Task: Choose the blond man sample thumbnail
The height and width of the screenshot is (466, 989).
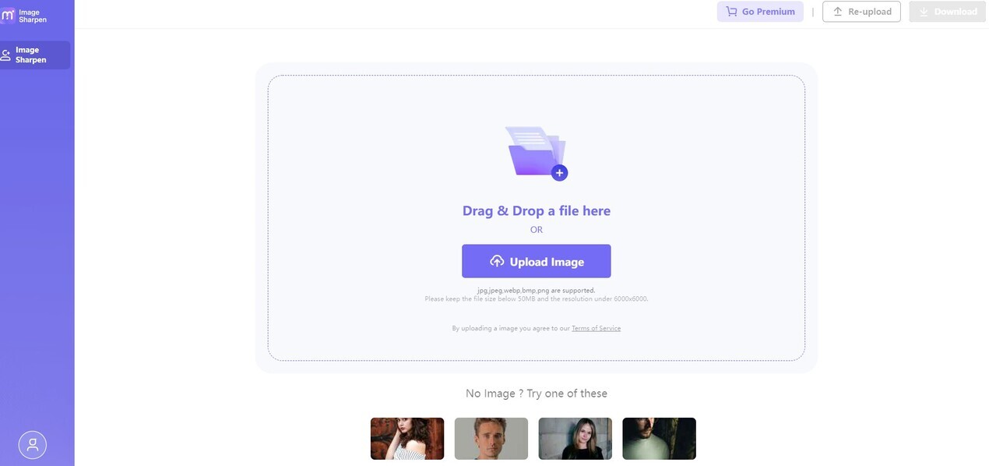Action: click(491, 439)
